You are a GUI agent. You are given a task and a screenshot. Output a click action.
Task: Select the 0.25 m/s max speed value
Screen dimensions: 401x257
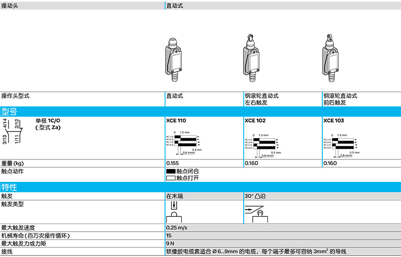click(x=177, y=228)
